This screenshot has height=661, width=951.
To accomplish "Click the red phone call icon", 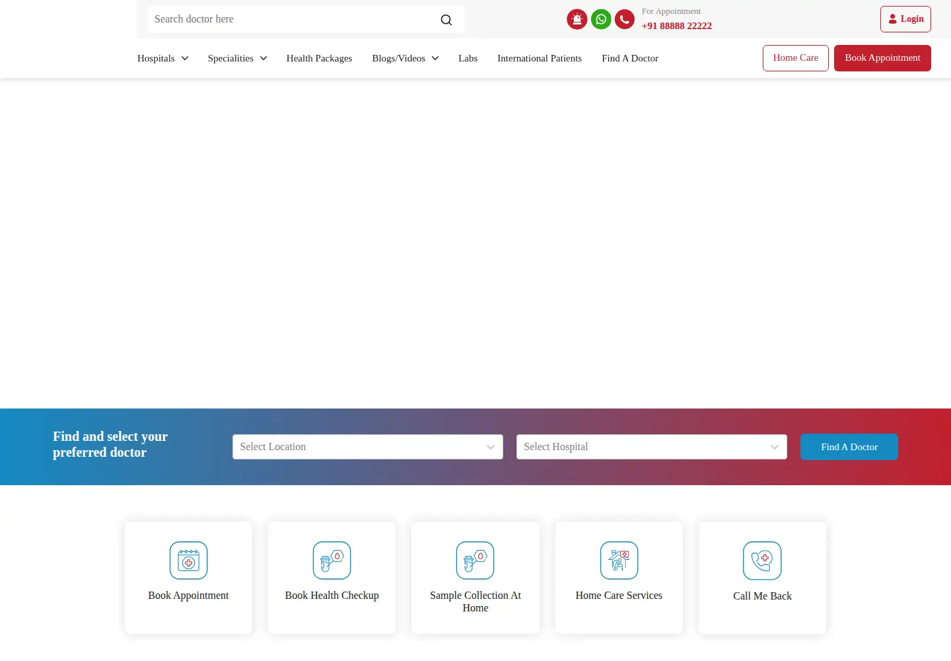I will 625,19.
